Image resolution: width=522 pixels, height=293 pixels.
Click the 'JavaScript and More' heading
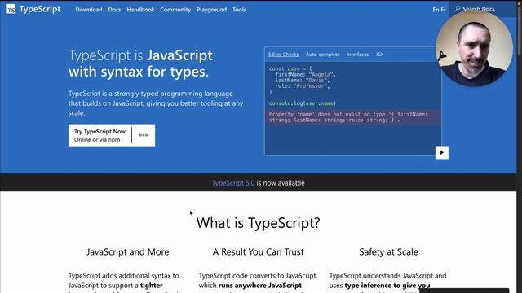click(x=128, y=251)
